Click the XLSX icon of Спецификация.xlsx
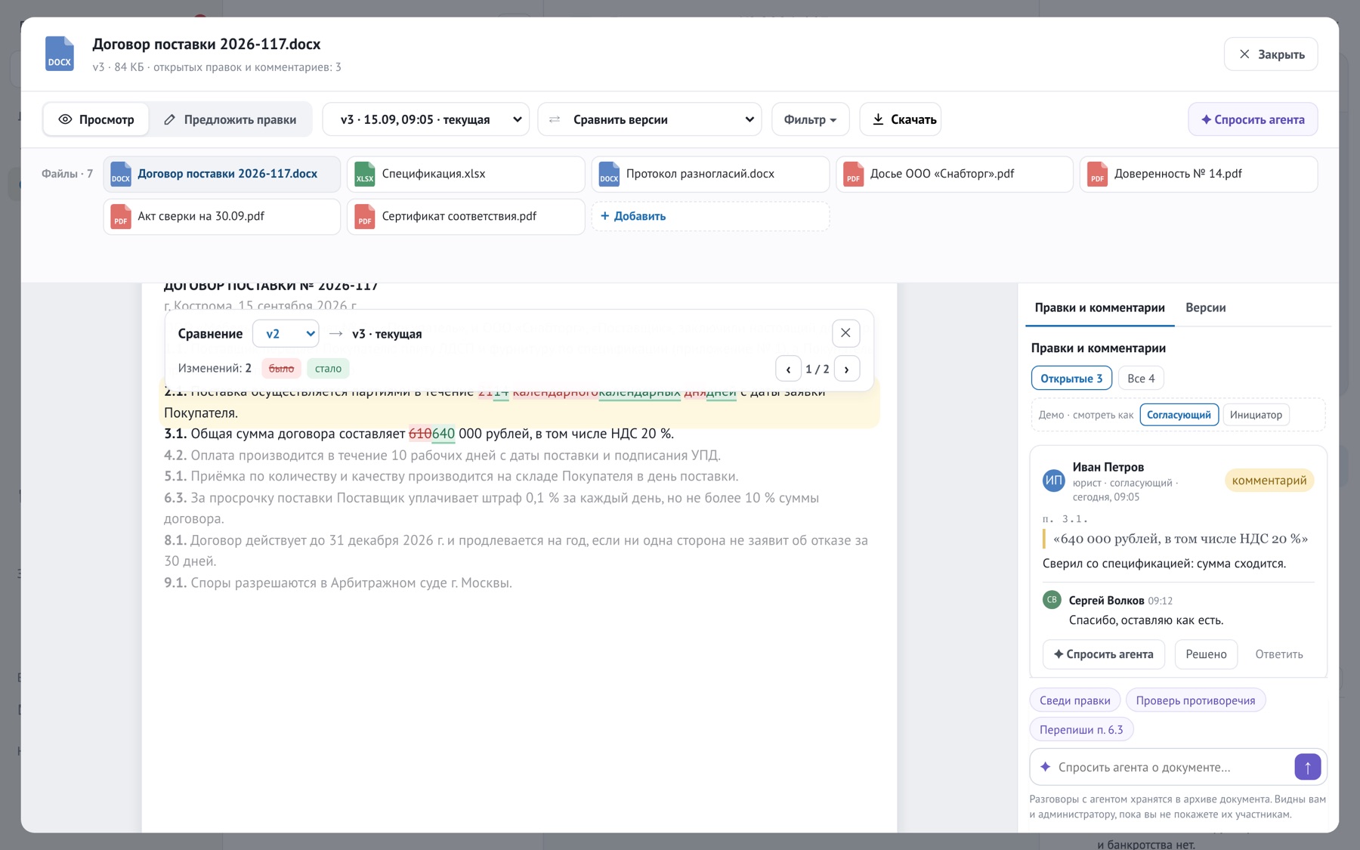1360x850 pixels. [365, 174]
